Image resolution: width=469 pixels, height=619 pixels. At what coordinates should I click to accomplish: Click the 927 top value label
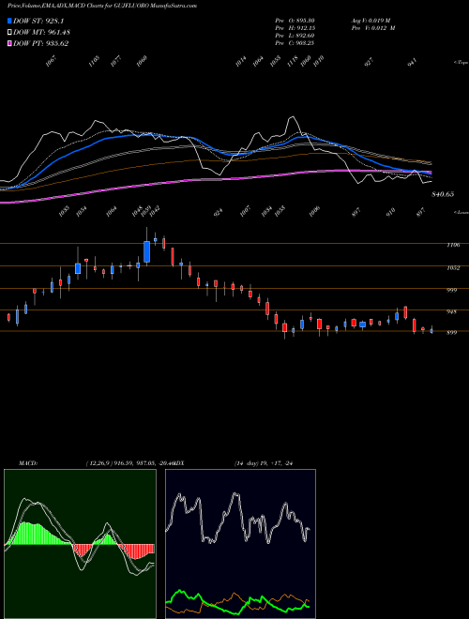pos(369,62)
